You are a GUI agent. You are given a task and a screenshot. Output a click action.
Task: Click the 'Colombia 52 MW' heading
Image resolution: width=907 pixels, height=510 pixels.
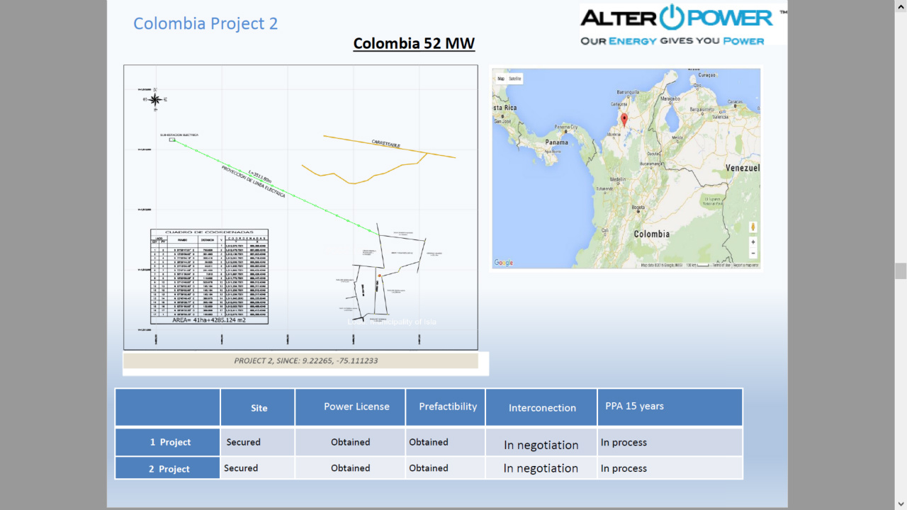click(414, 43)
